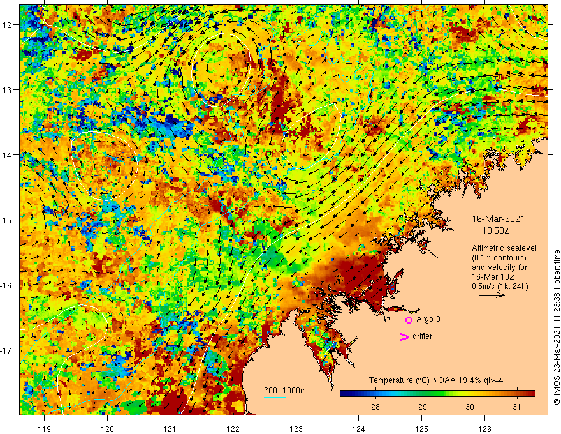Screen dimensions: 561x434
Task: Click the longitude label '125'
Action: 421,429
